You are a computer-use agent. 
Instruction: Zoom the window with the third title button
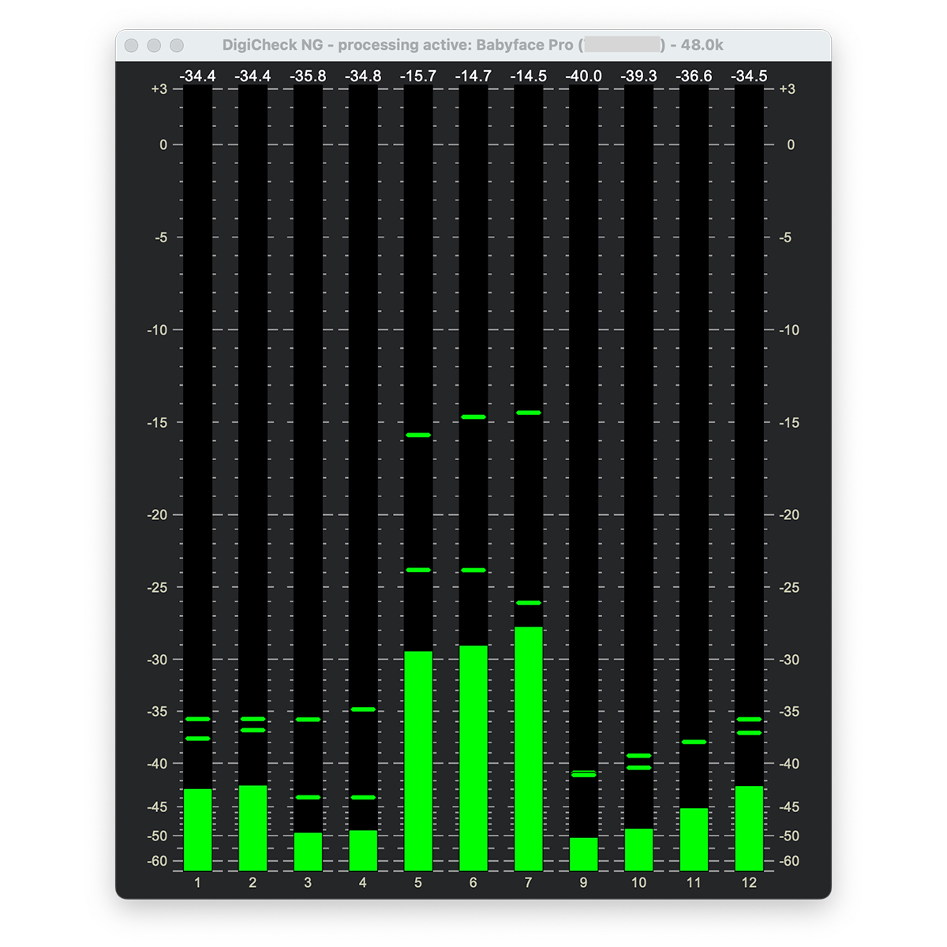click(x=177, y=46)
